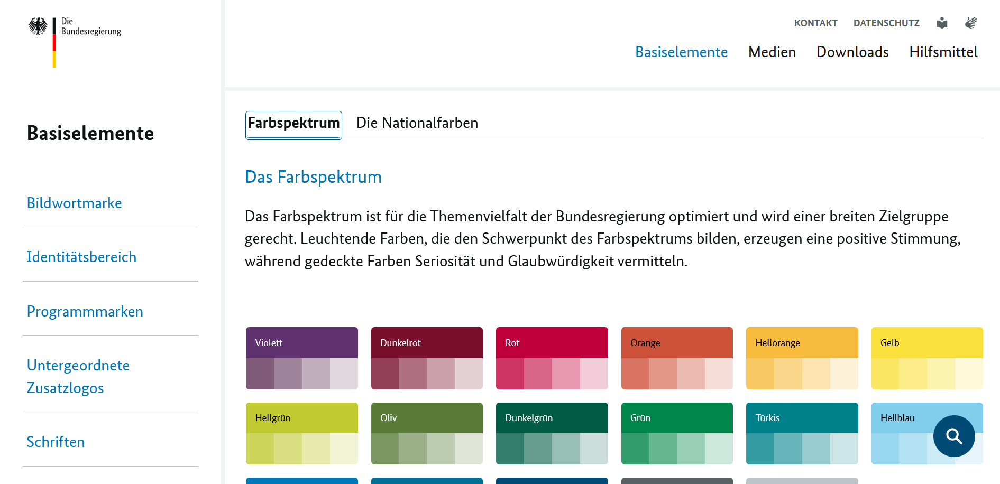This screenshot has height=484, width=1000.
Task: Open the Kontakt link
Action: [815, 23]
